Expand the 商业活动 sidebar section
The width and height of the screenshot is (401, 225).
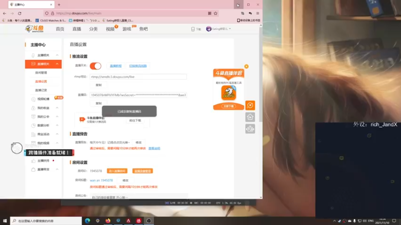click(57, 134)
